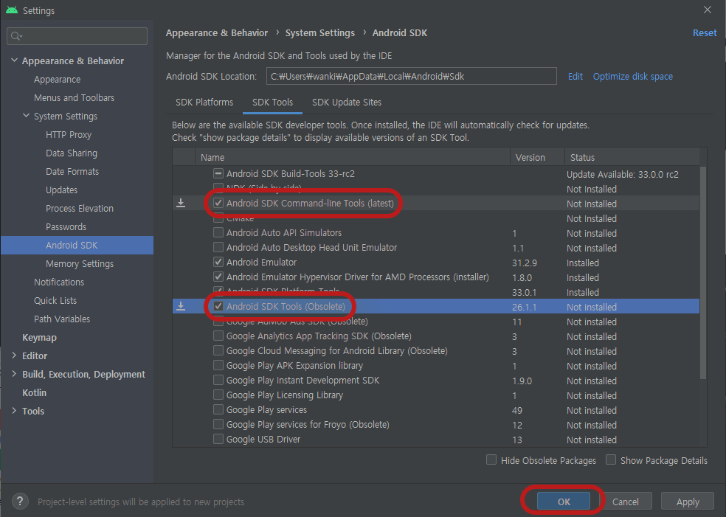The width and height of the screenshot is (726, 517).
Task: Open Notifications settings
Action: point(59,282)
